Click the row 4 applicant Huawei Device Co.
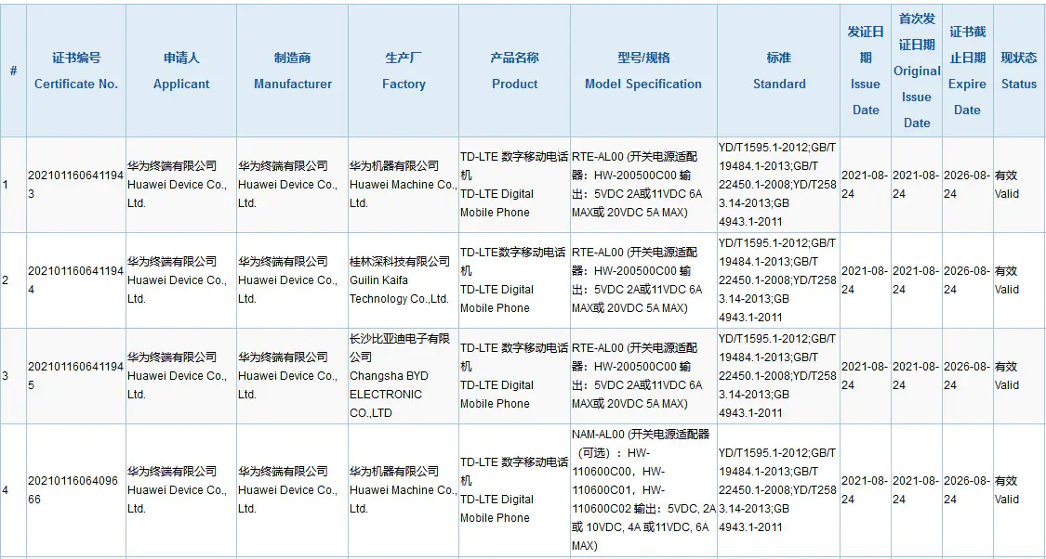The image size is (1046, 559). pyautogui.click(x=180, y=489)
